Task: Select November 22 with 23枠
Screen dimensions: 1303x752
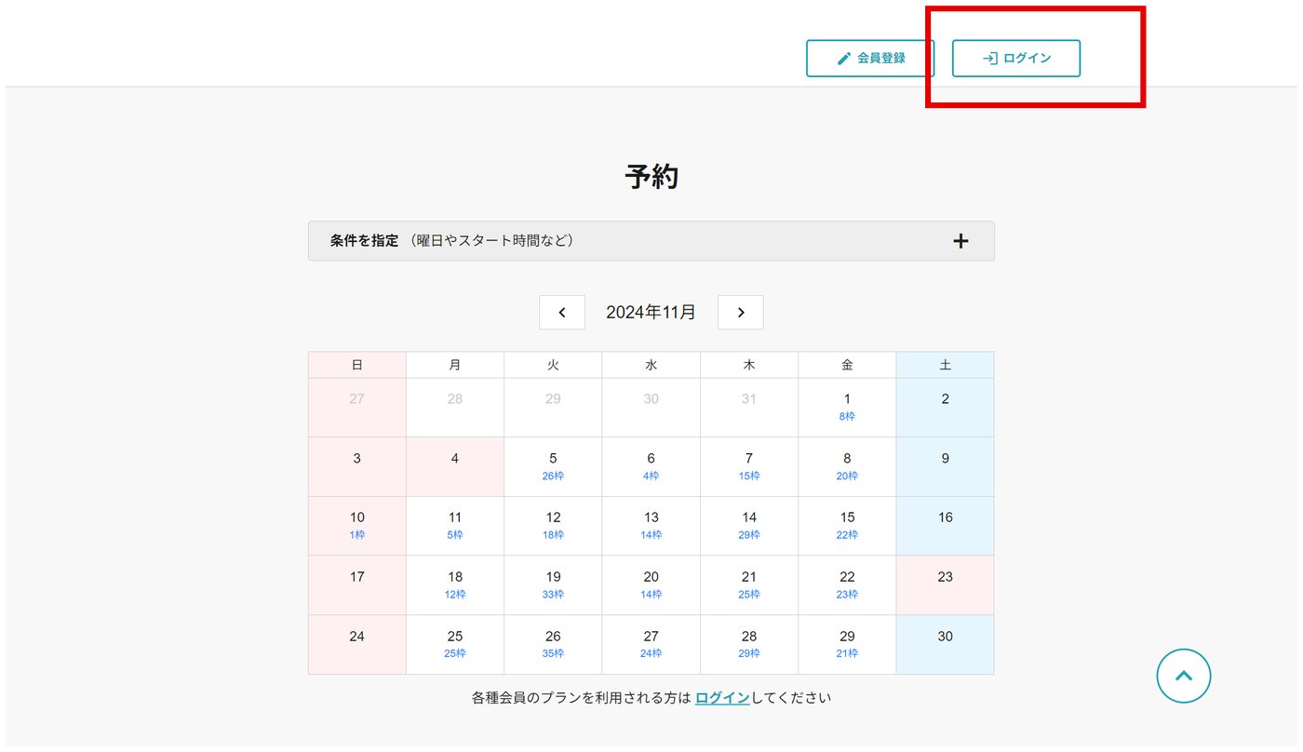Action: (x=847, y=585)
